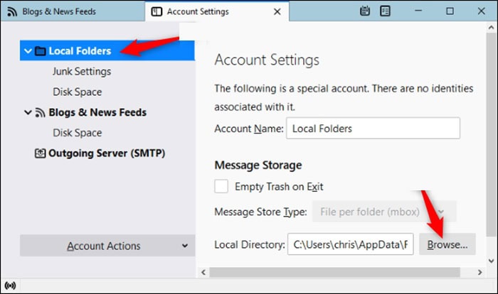498x294 pixels.
Task: Close the Account Settings tab
Action: coord(277,11)
